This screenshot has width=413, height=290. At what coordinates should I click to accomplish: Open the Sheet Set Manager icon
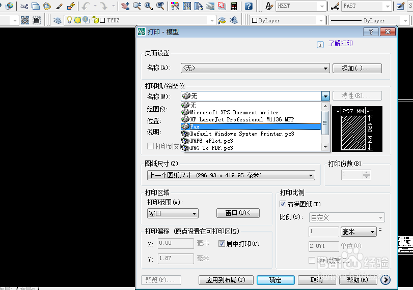click(210, 6)
